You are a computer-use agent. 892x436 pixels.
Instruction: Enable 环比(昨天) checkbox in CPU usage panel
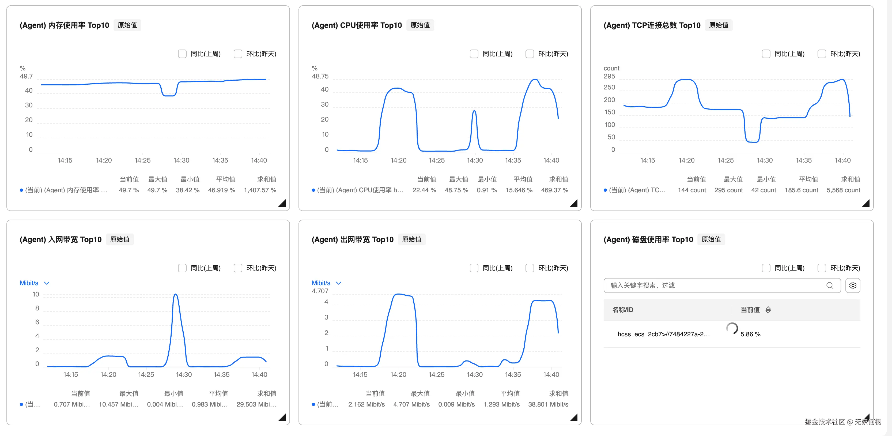[x=530, y=54]
